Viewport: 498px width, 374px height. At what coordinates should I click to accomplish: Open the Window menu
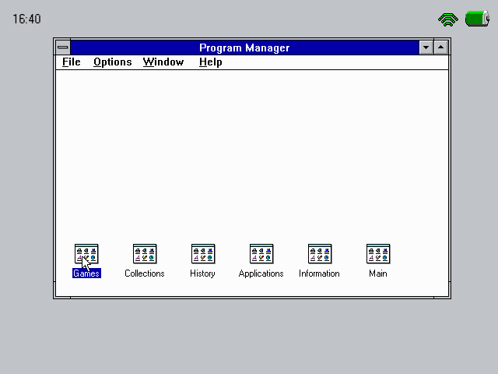pos(163,62)
